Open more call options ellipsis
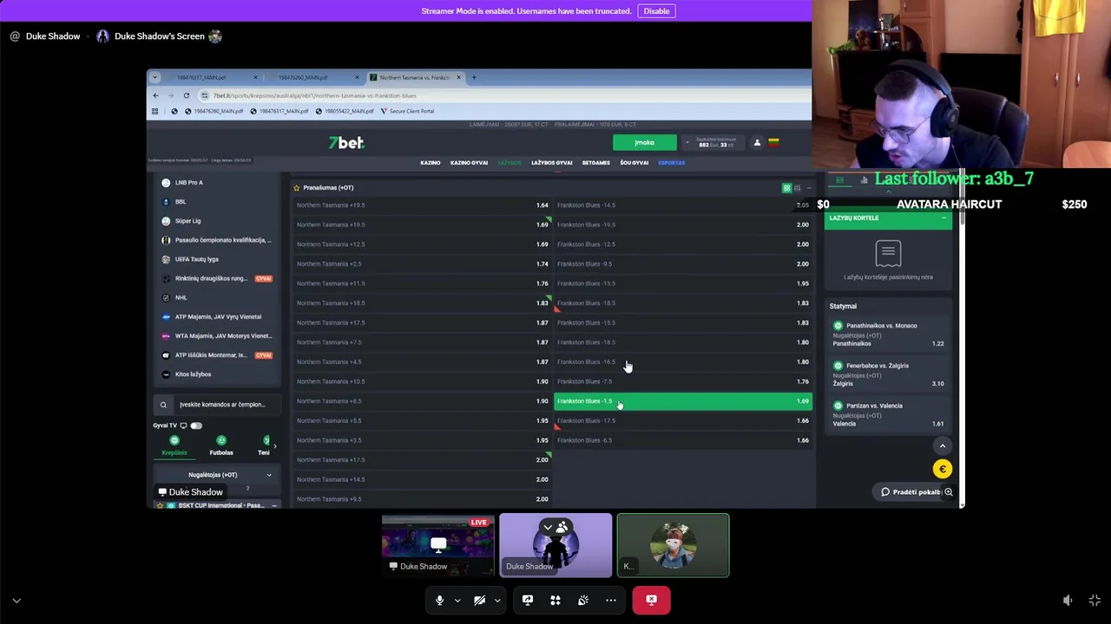 [x=611, y=600]
